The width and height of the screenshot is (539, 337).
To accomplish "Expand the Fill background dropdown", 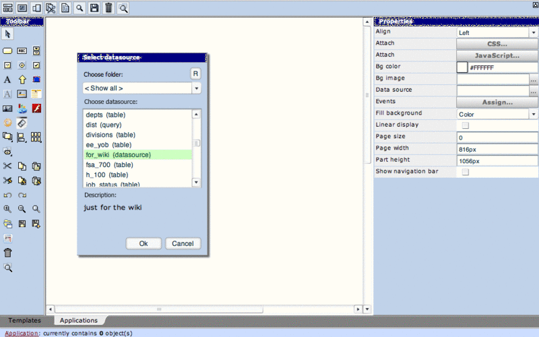I will (497, 115).
